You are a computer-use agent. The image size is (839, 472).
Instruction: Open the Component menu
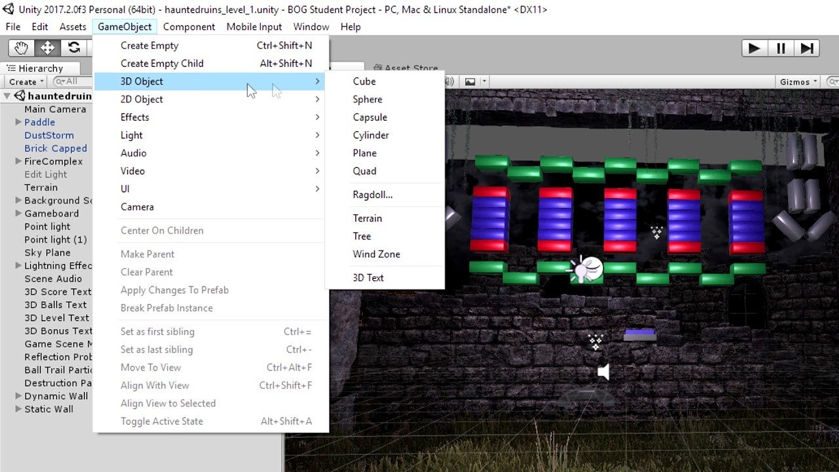click(x=189, y=27)
